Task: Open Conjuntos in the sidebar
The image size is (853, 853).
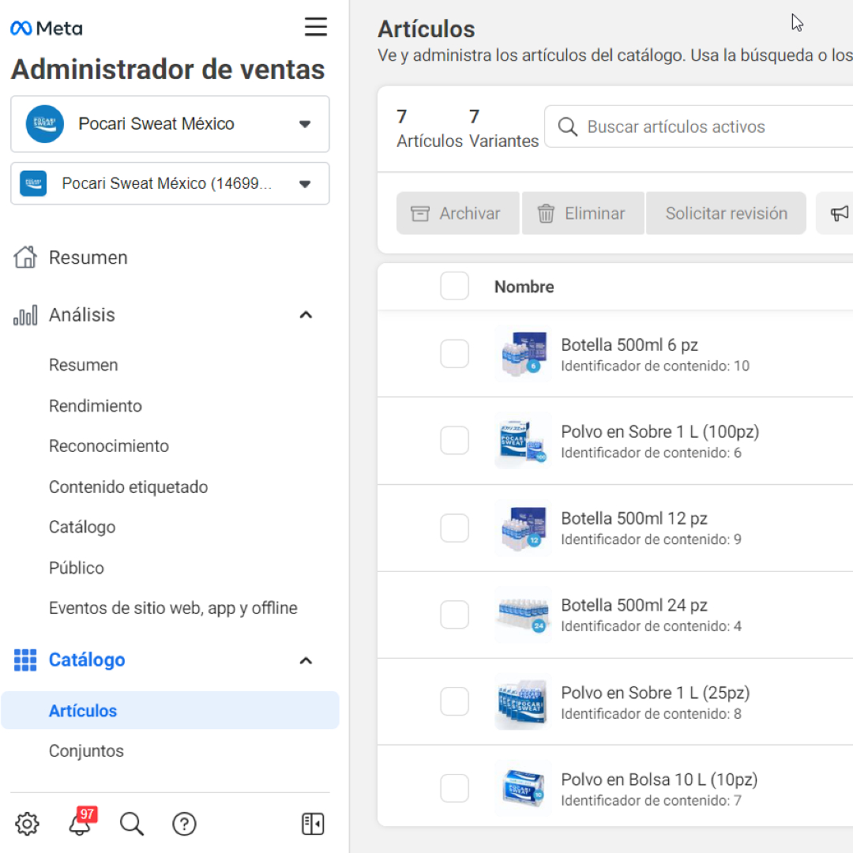Action: [86, 751]
